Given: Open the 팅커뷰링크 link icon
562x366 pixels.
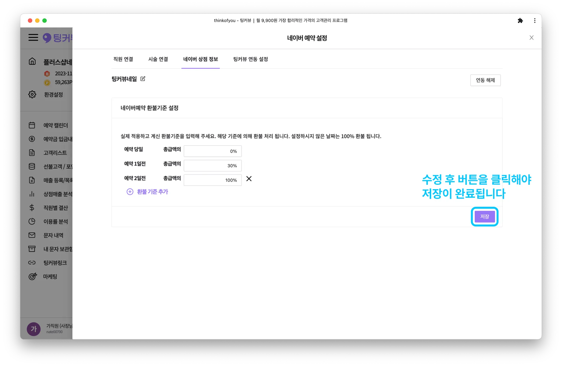Looking at the screenshot, I should click(x=32, y=263).
